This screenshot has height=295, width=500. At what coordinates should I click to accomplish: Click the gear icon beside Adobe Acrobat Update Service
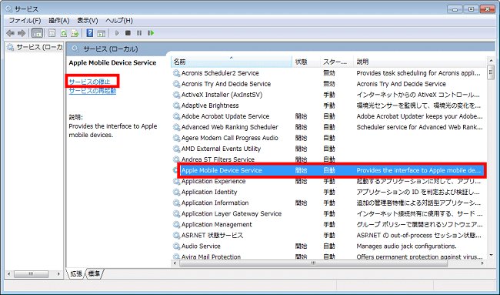coord(176,116)
